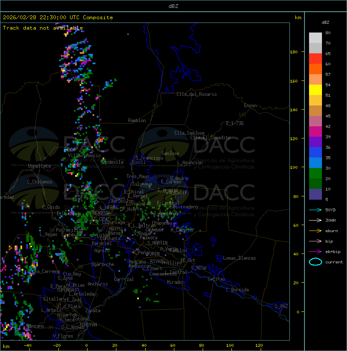This screenshot has height=351, width=347.
Task: Select the magenta 39–42 dBZ color band
Action: point(315,132)
